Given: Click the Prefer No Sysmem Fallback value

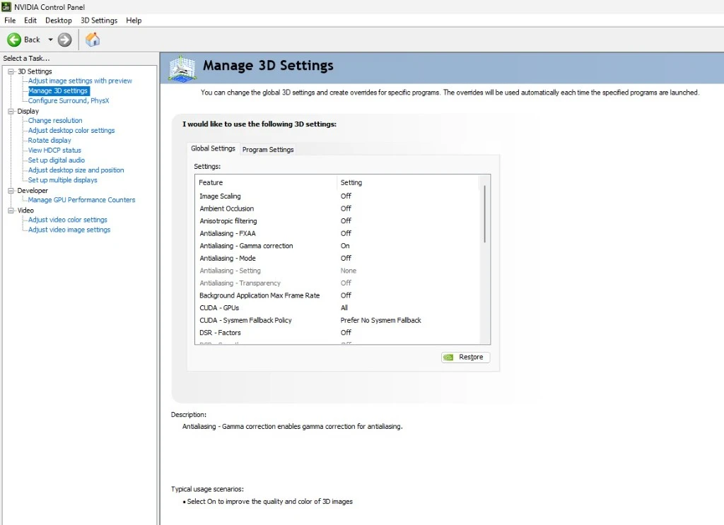Looking at the screenshot, I should (380, 320).
